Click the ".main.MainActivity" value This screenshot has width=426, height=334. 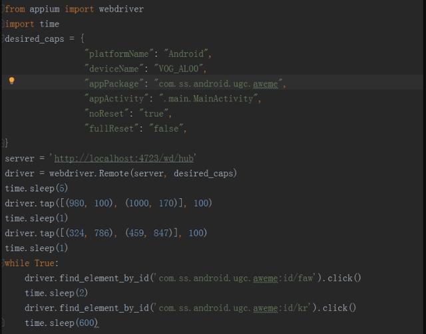click(208, 99)
